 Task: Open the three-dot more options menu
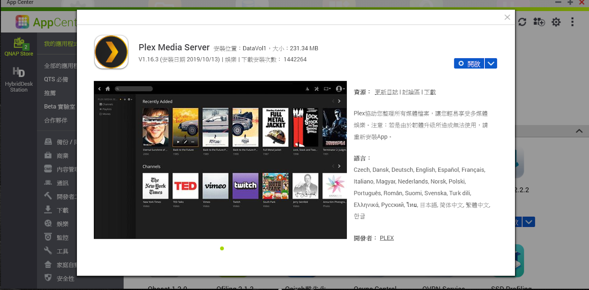[x=572, y=22]
